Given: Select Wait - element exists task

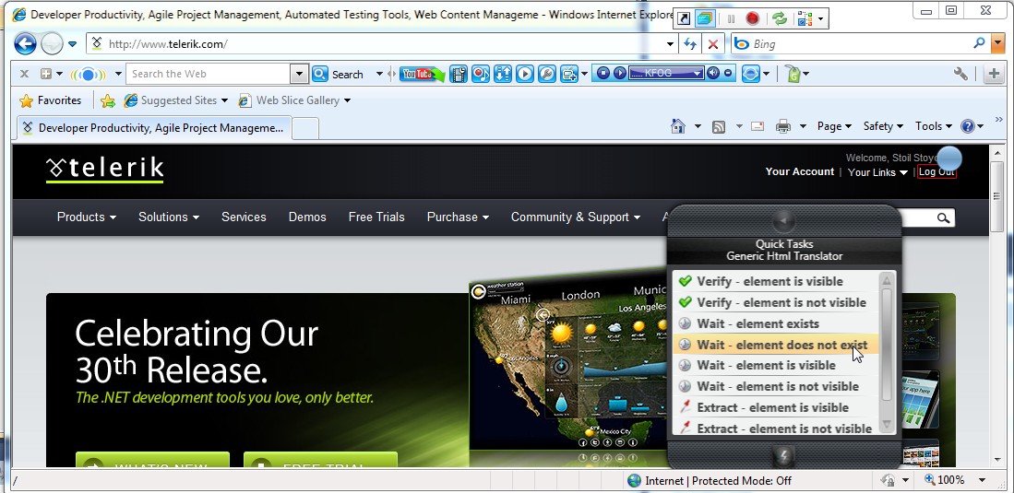Looking at the screenshot, I should (777, 323).
